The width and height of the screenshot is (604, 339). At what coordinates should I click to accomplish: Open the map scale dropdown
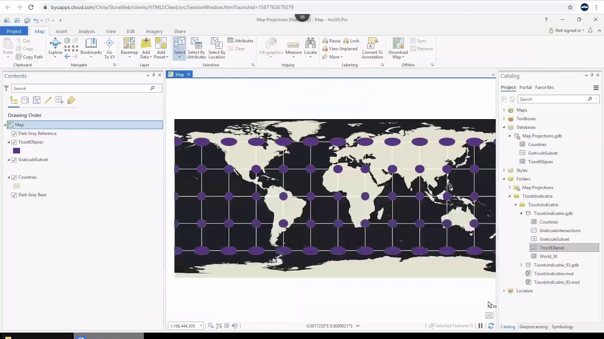coord(201,326)
